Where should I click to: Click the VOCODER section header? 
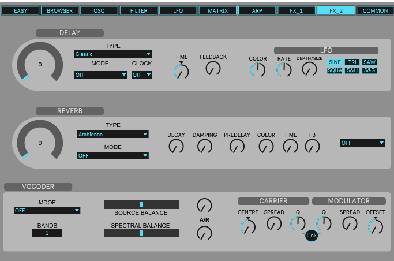[x=38, y=187]
